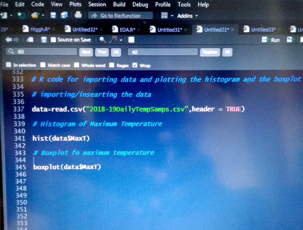
Task: Click the replace field containing 40
Action: coord(163,52)
